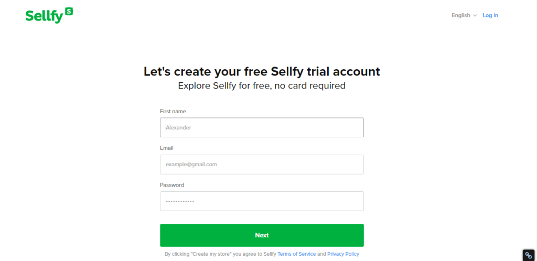Click the example@gmail.com placeholder text

click(191, 165)
